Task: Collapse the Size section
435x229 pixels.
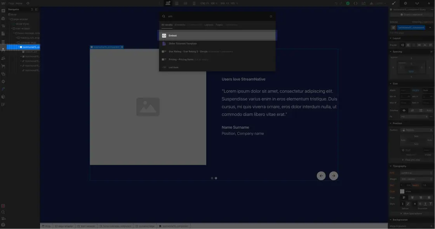Action: coord(391,83)
